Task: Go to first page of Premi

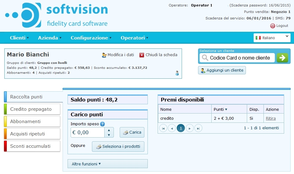Action: click(x=163, y=128)
